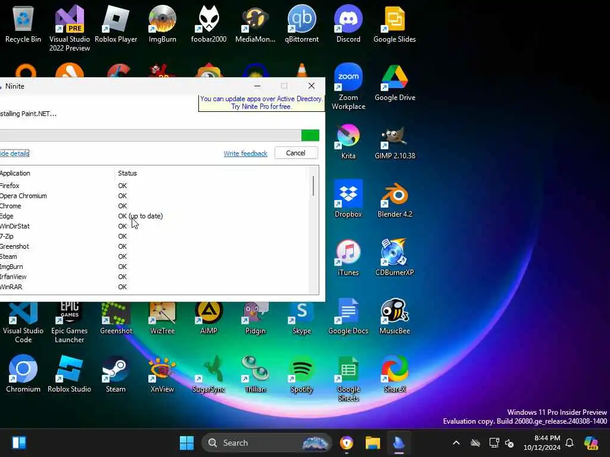This screenshot has width=610, height=457.
Task: Click the Ninite installation progress bar
Action: coord(160,135)
